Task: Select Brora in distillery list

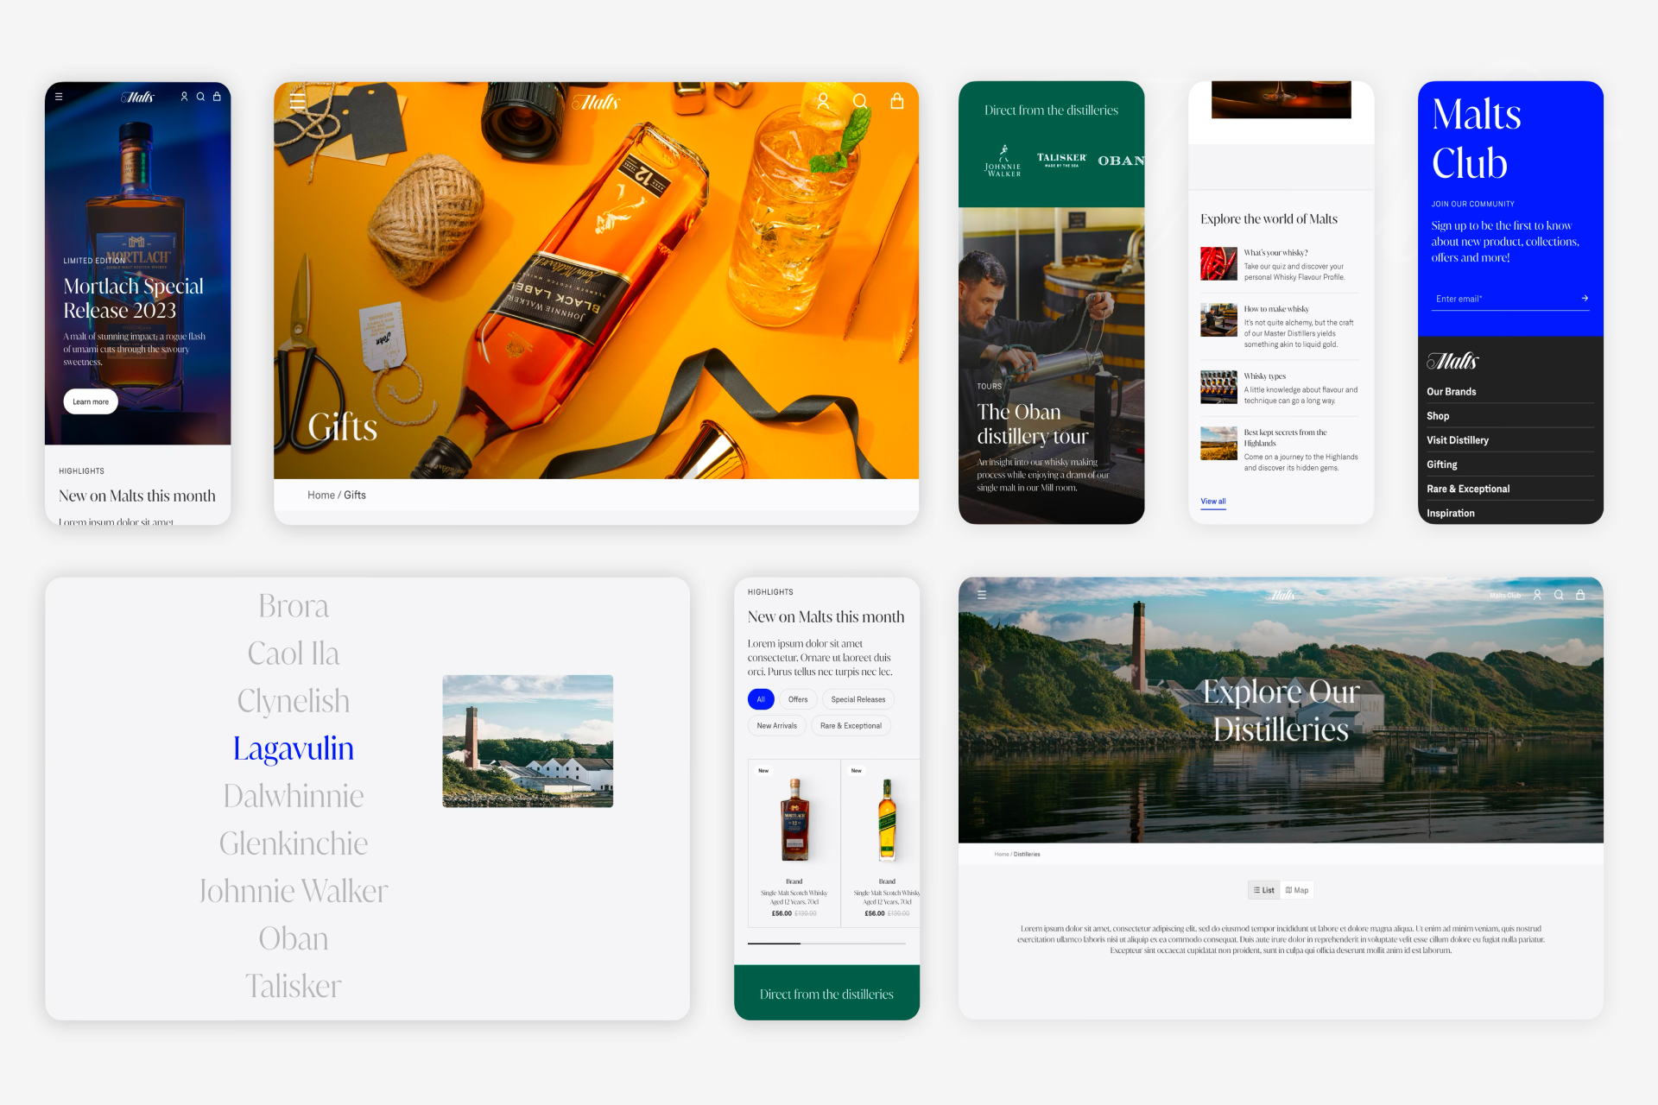Action: tap(294, 606)
